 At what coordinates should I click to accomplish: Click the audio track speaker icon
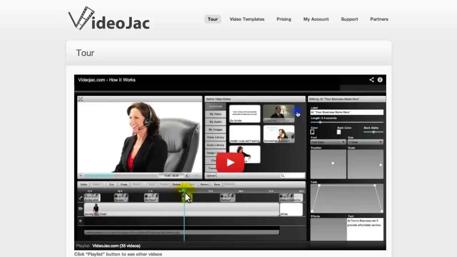[x=80, y=221]
